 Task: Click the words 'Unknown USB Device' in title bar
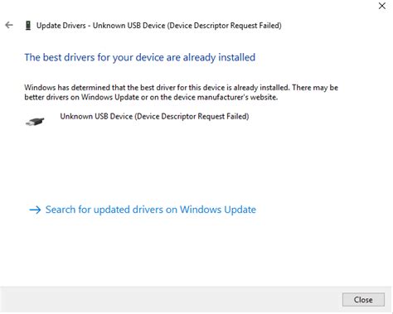(x=129, y=26)
